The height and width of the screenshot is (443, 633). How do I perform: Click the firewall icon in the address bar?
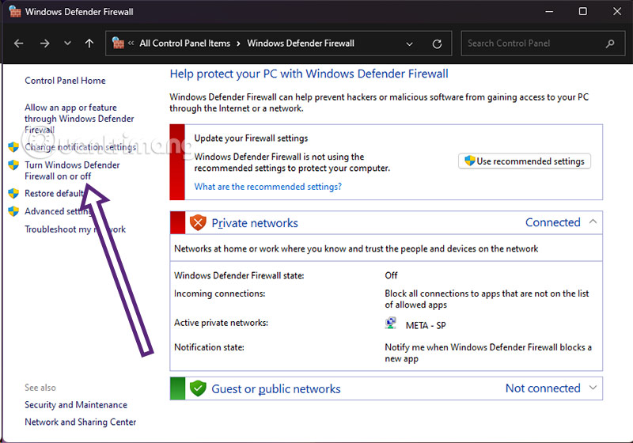pos(119,44)
